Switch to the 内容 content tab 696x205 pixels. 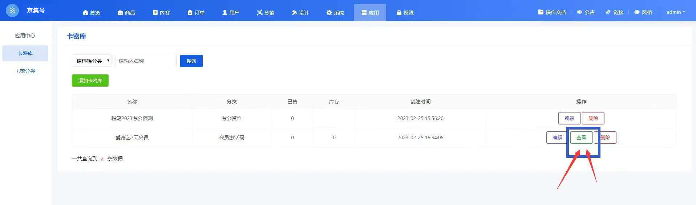[161, 13]
